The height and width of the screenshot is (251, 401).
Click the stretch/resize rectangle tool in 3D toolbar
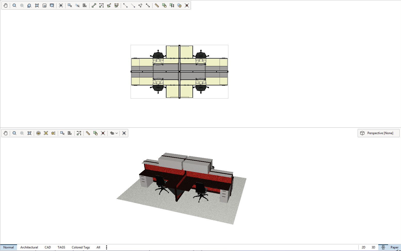click(x=79, y=133)
